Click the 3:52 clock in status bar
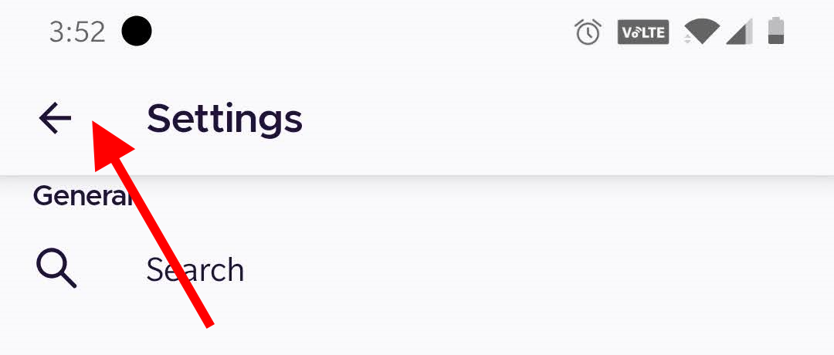The width and height of the screenshot is (834, 355). [x=77, y=32]
